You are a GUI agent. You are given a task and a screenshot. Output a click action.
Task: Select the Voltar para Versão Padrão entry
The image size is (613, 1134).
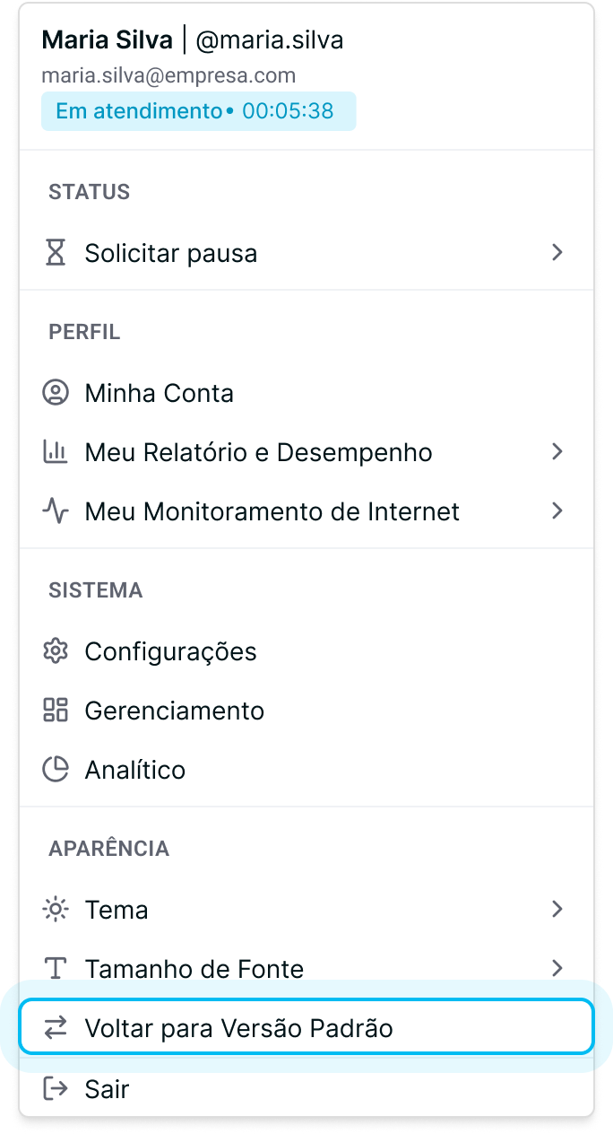coord(306,1028)
